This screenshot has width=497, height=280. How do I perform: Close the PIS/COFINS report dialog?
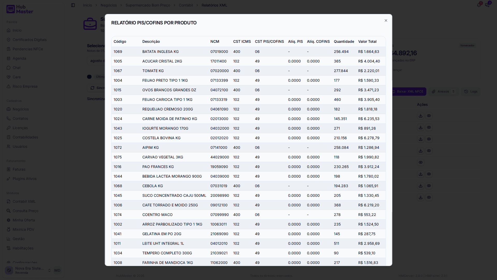click(x=386, y=20)
